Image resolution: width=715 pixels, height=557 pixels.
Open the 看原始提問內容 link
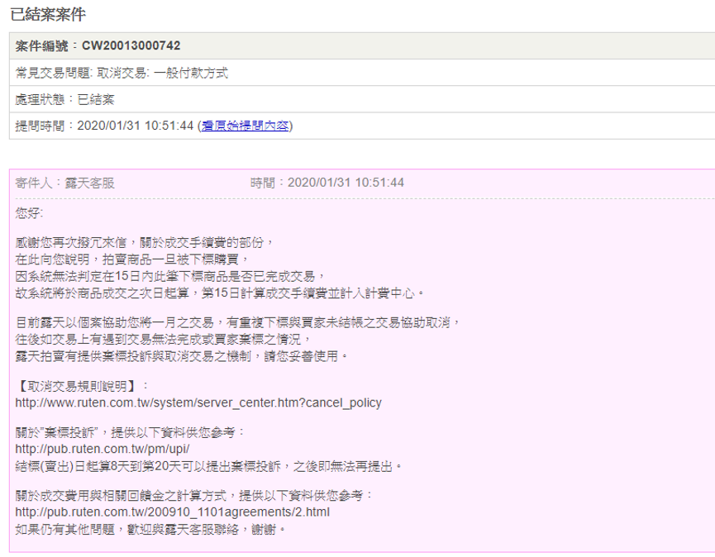(x=245, y=126)
